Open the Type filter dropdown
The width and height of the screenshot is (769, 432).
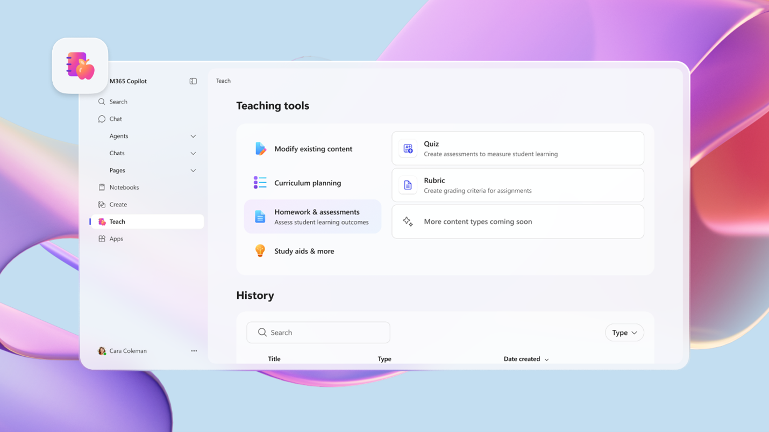tap(624, 332)
